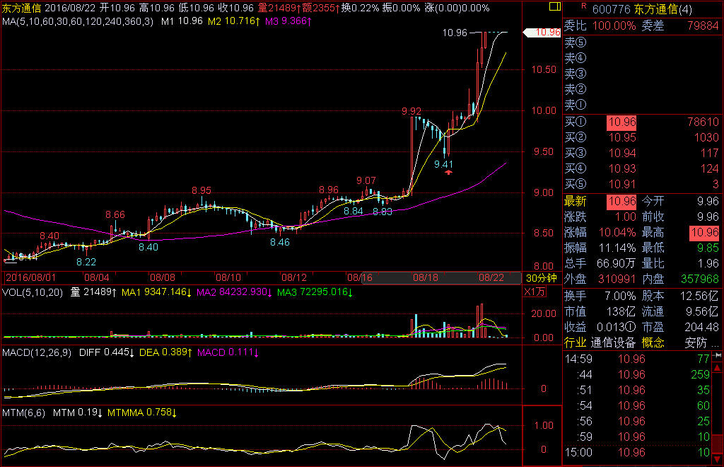Click the 行业 industry link

click(575, 342)
